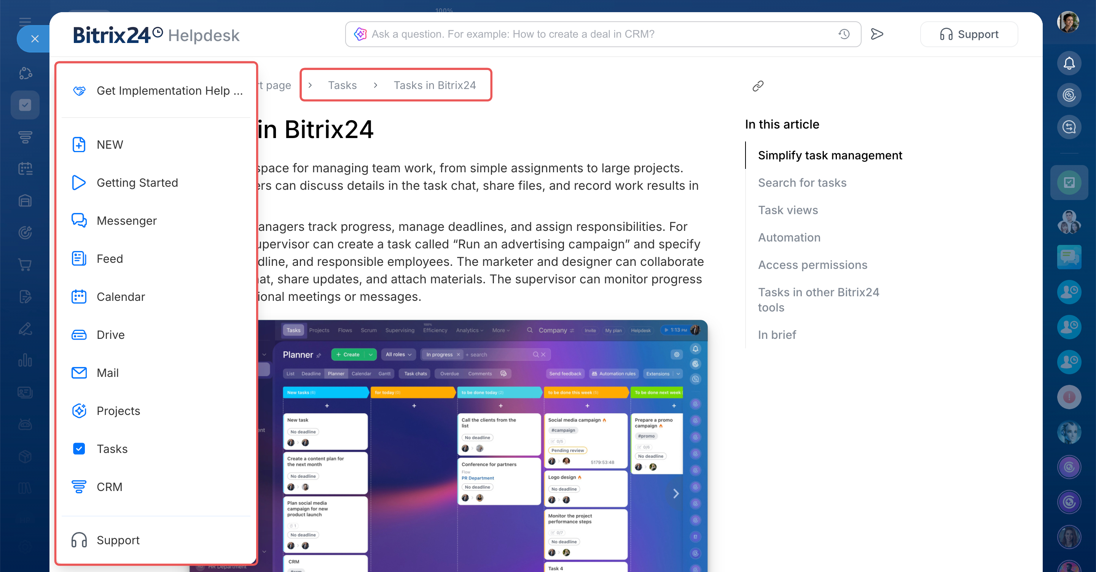Open question history clock icon in search field
1096x572 pixels.
click(844, 35)
